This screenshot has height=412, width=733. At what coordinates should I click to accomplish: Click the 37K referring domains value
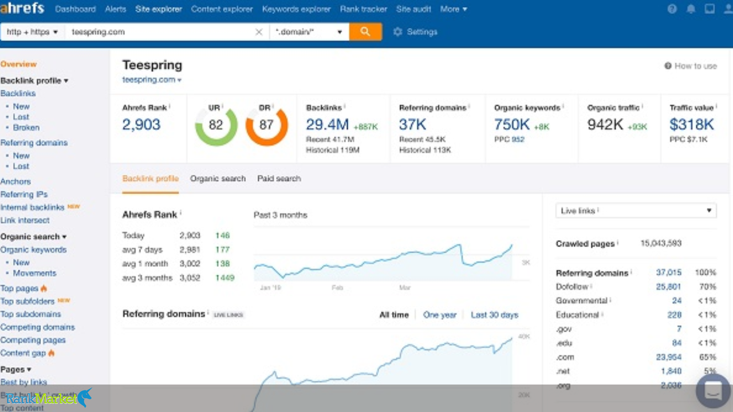click(412, 124)
